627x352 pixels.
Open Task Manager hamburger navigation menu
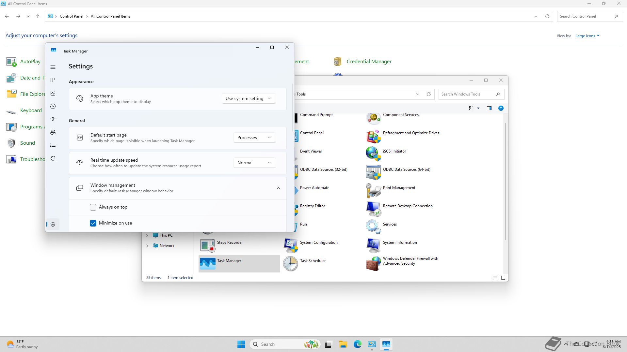click(53, 67)
